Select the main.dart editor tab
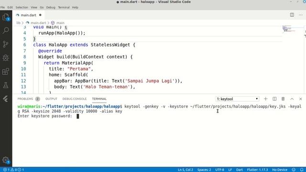306x172 pixels. coord(29,15)
